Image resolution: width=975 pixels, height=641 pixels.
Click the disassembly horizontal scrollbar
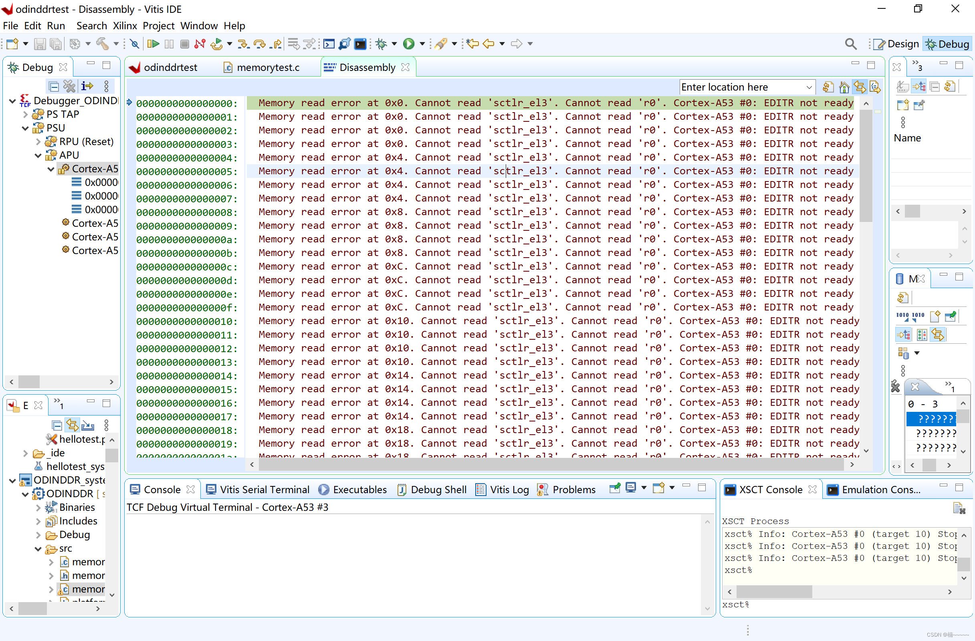click(551, 464)
